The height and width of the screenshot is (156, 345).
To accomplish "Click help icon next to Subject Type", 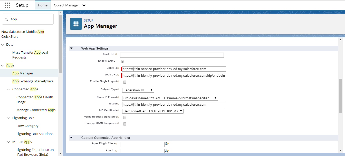I will tap(118, 90).
